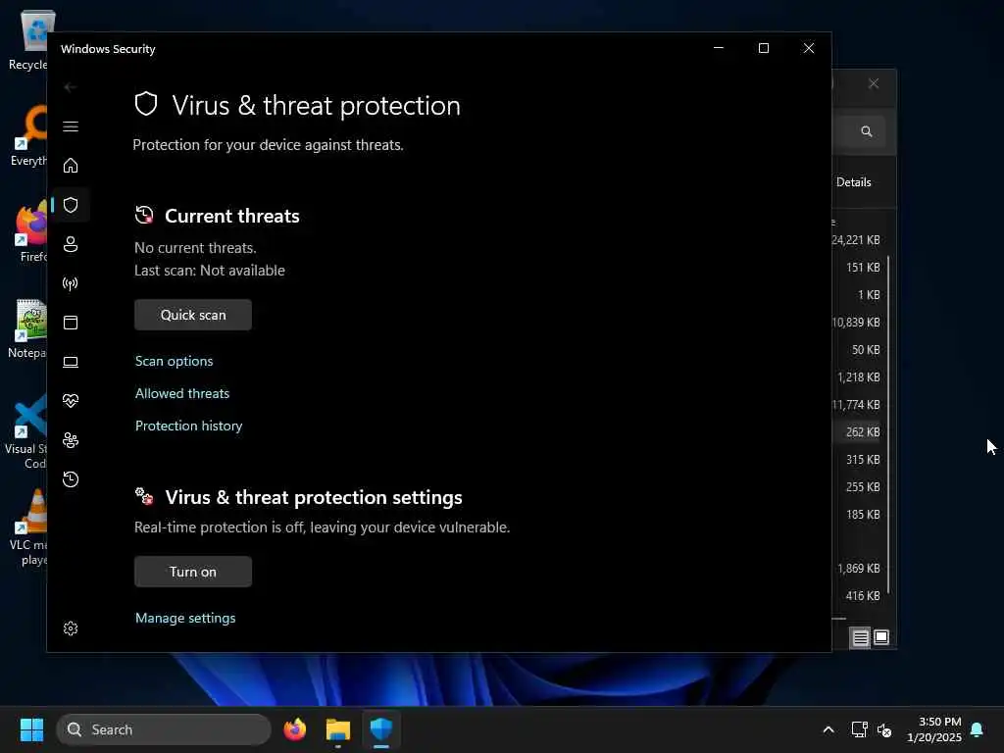Click the Current threats heading icon
This screenshot has width=1004, height=753.
point(144,215)
